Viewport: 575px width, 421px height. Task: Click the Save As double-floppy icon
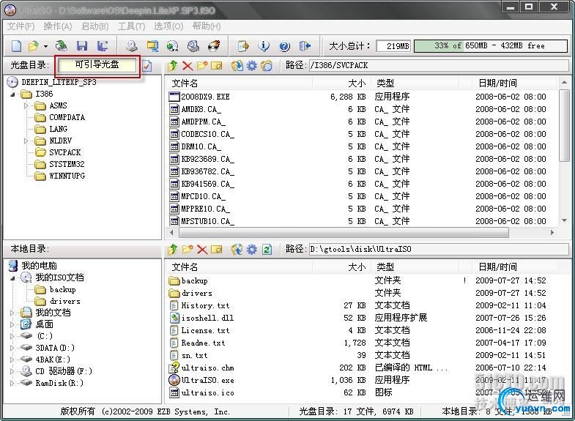[103, 46]
